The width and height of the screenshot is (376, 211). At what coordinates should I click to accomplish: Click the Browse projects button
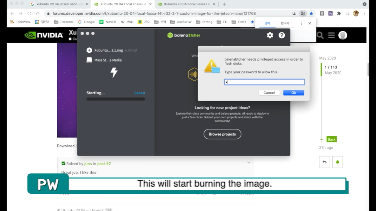click(222, 134)
